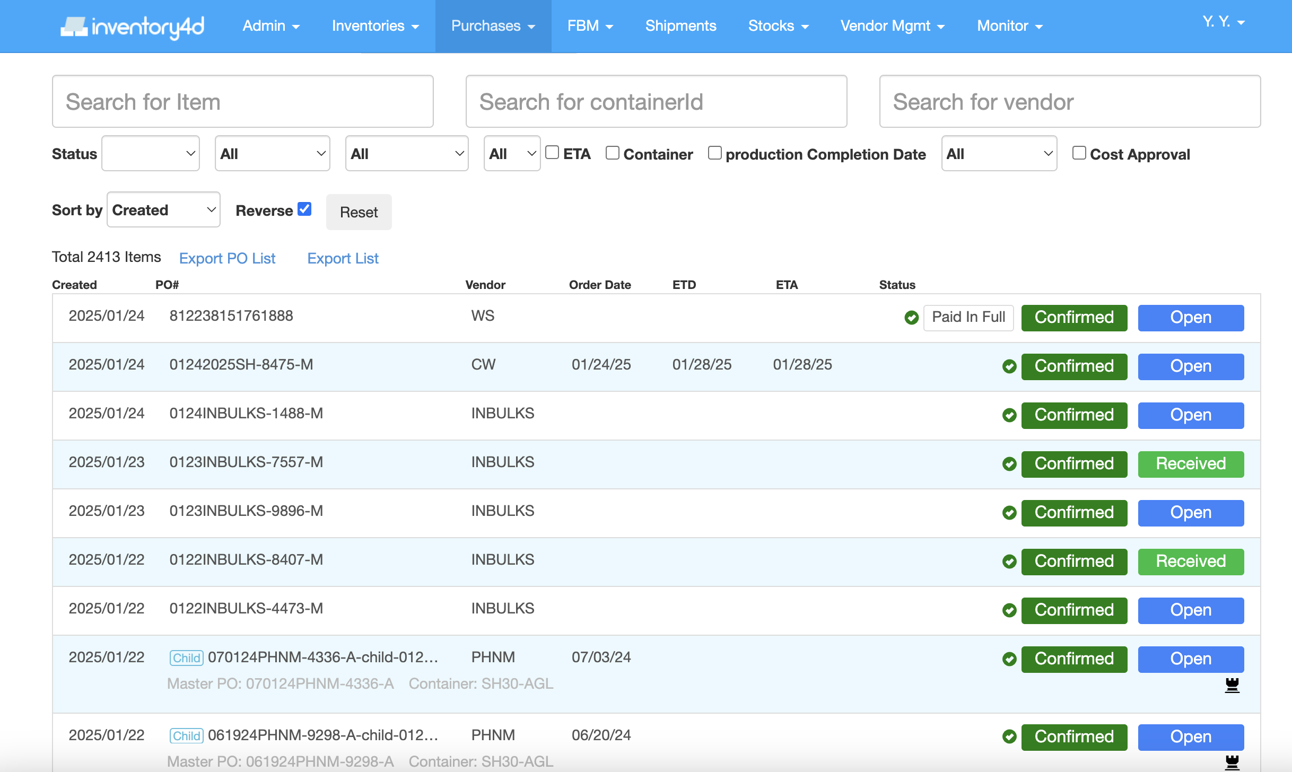Go to the Shipments menu item
The image size is (1292, 772).
[x=680, y=26]
